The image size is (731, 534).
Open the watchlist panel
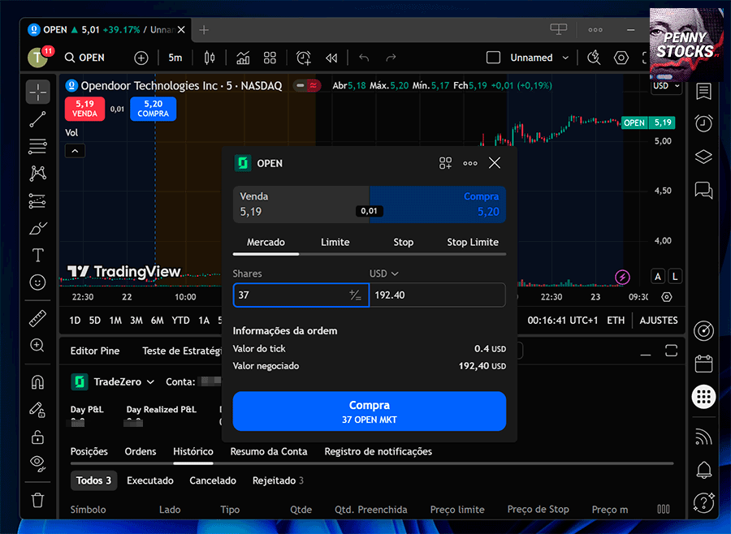(x=703, y=92)
